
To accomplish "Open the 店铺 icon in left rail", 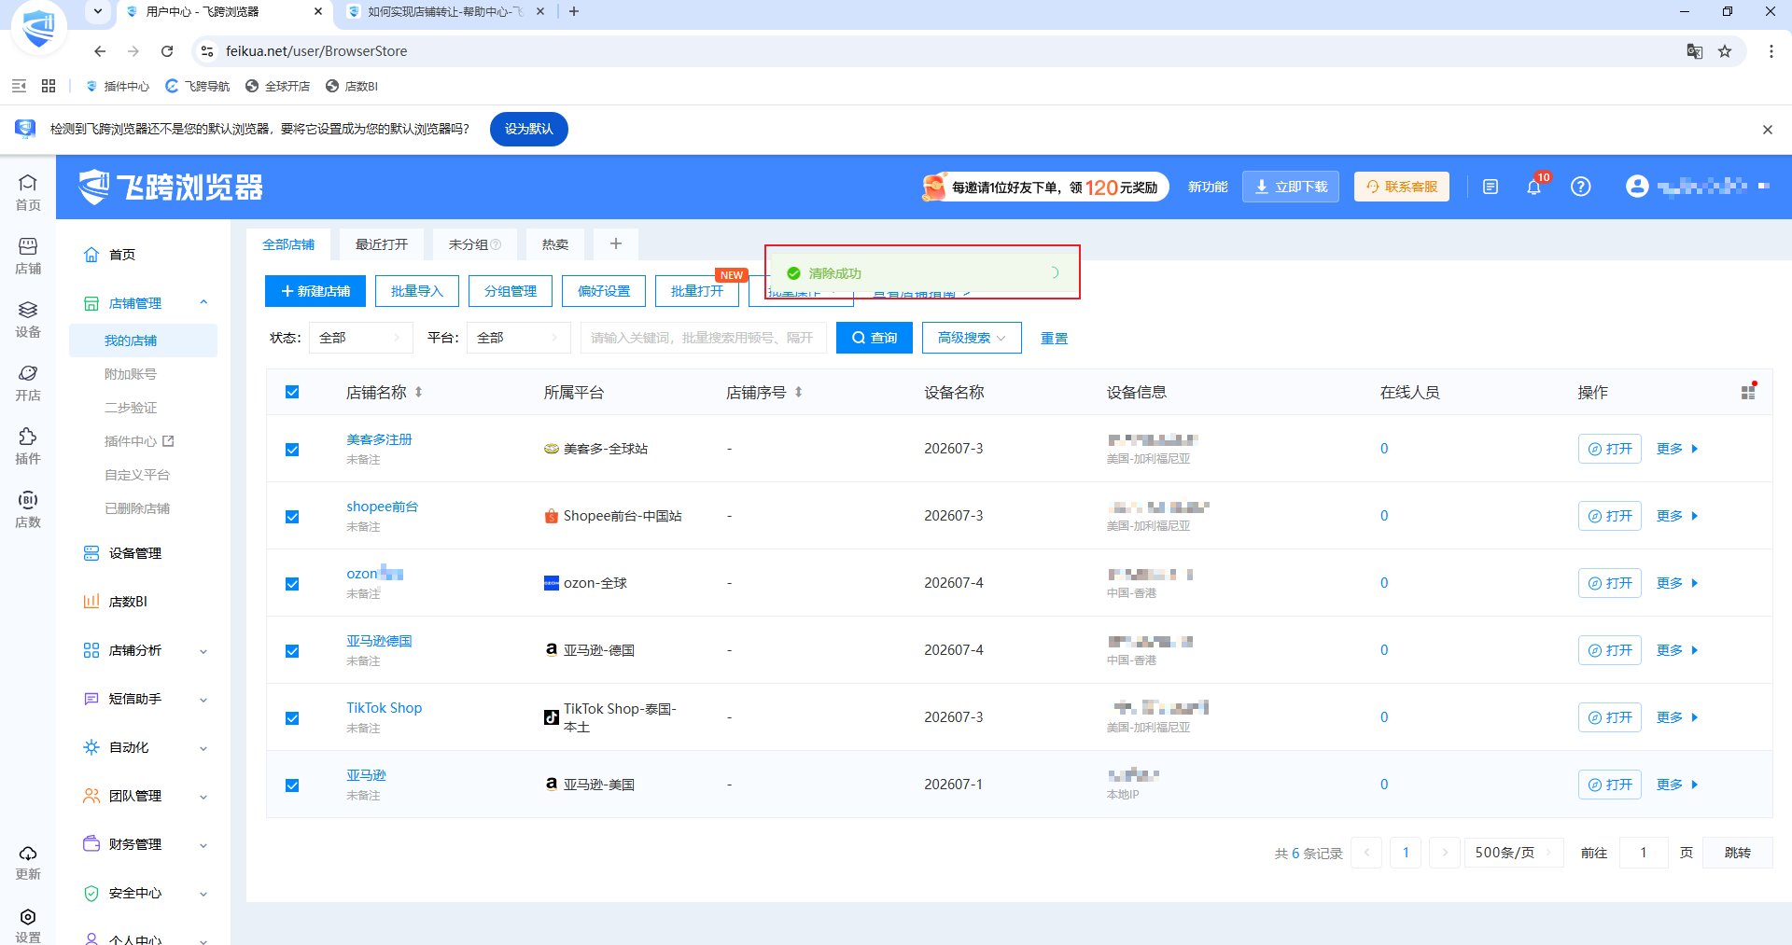I will click(28, 256).
